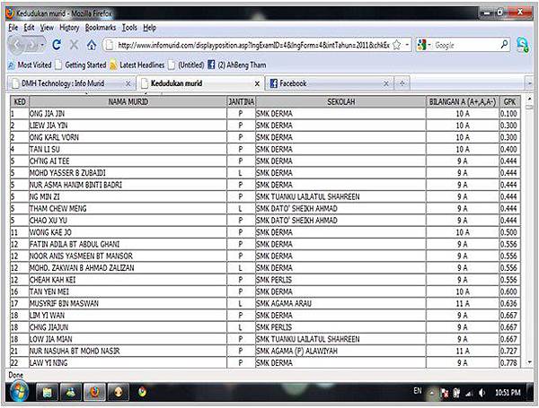Show hidden tray icons arrow
539x408 pixels.
pos(431,394)
